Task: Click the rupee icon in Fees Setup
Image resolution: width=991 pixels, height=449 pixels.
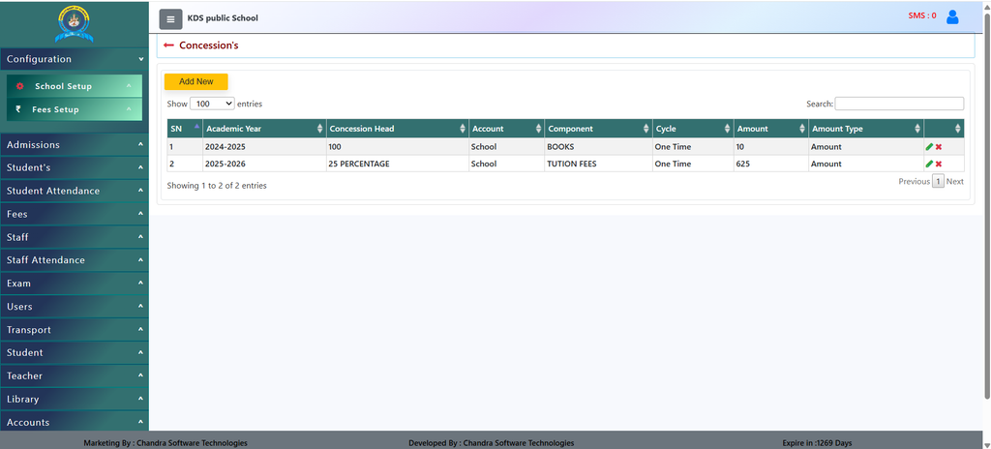Action: point(18,108)
